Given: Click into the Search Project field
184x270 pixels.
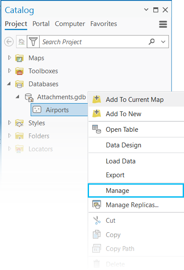Looking at the screenshot, I should [x=94, y=42].
